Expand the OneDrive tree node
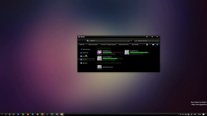Image resolution: width=207 pixels, height=116 pixels. point(79,53)
